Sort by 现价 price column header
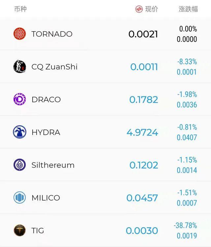 click(x=151, y=9)
